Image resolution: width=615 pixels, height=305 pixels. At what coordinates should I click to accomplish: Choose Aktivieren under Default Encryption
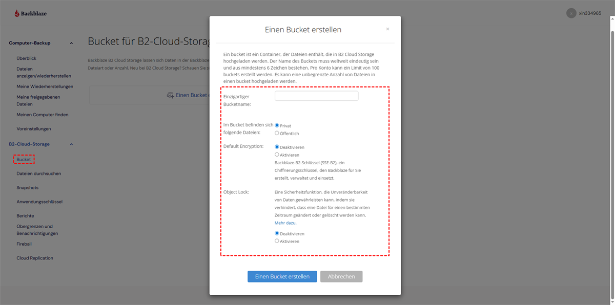pyautogui.click(x=277, y=155)
